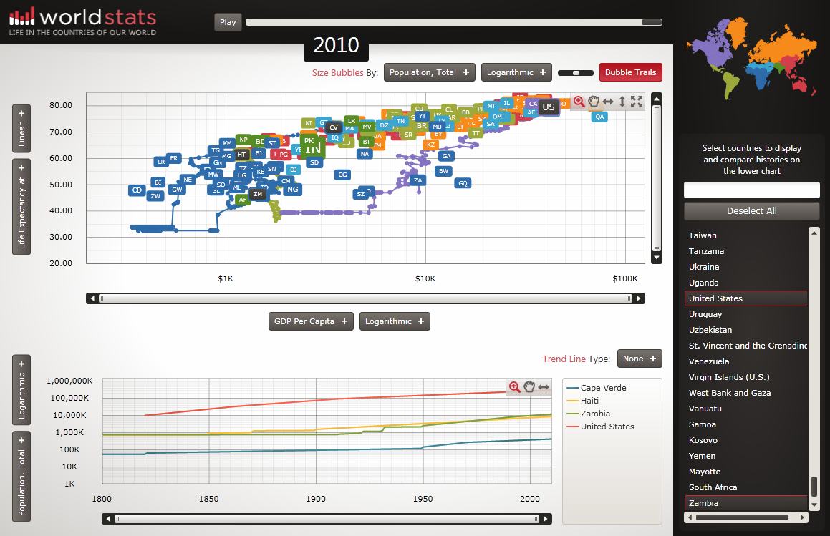This screenshot has height=536, width=830.
Task: Click the KZ bubble on chart
Action: [431, 145]
